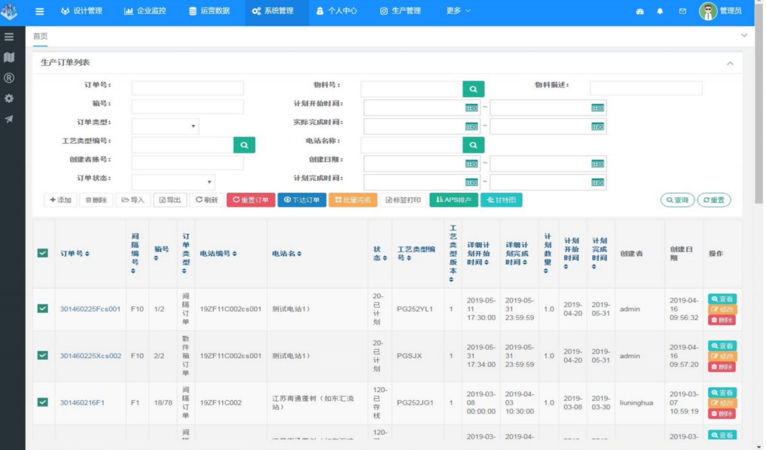The image size is (766, 450).
Task: Switch to the 首页 tab
Action: coord(40,36)
